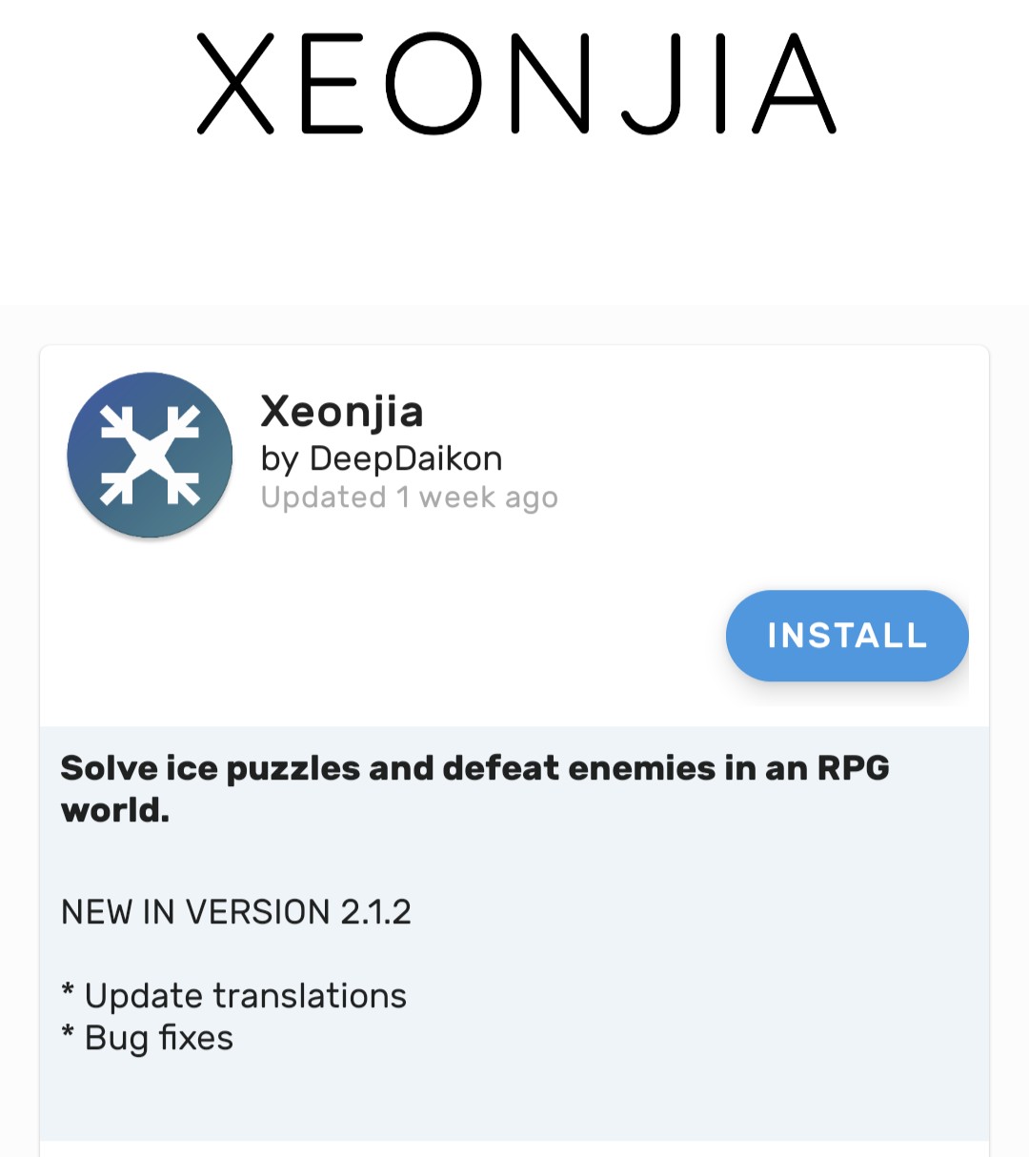Image resolution: width=1029 pixels, height=1157 pixels.
Task: Click the word 'by' before DeepDaikon
Action: click(x=280, y=459)
